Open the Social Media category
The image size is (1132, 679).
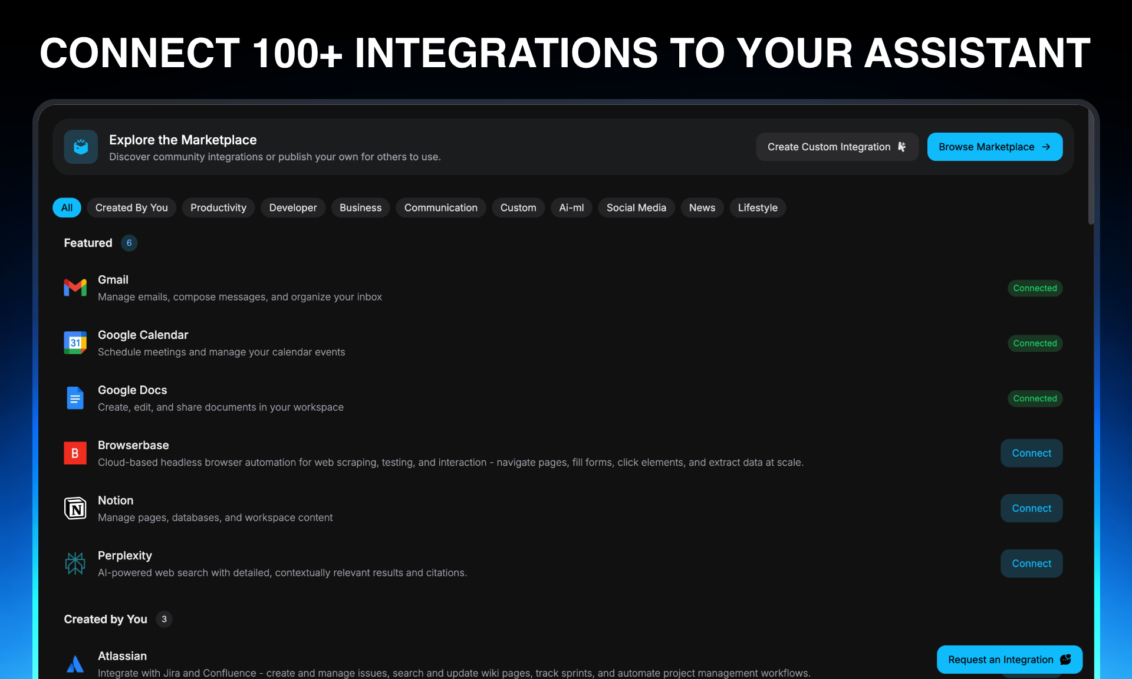tap(636, 207)
